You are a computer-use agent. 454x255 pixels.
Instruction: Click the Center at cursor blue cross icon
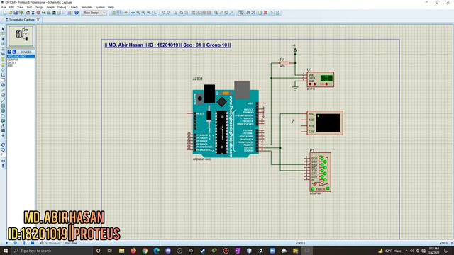(x=133, y=13)
